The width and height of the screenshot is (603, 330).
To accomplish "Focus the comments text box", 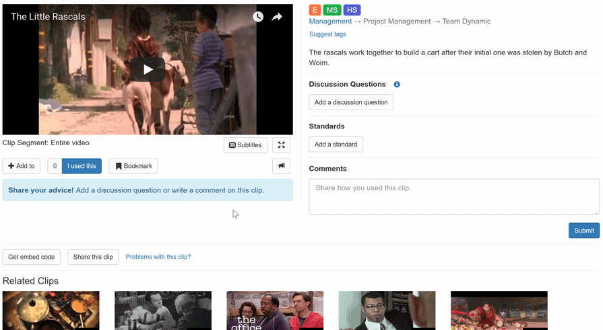I will [454, 197].
